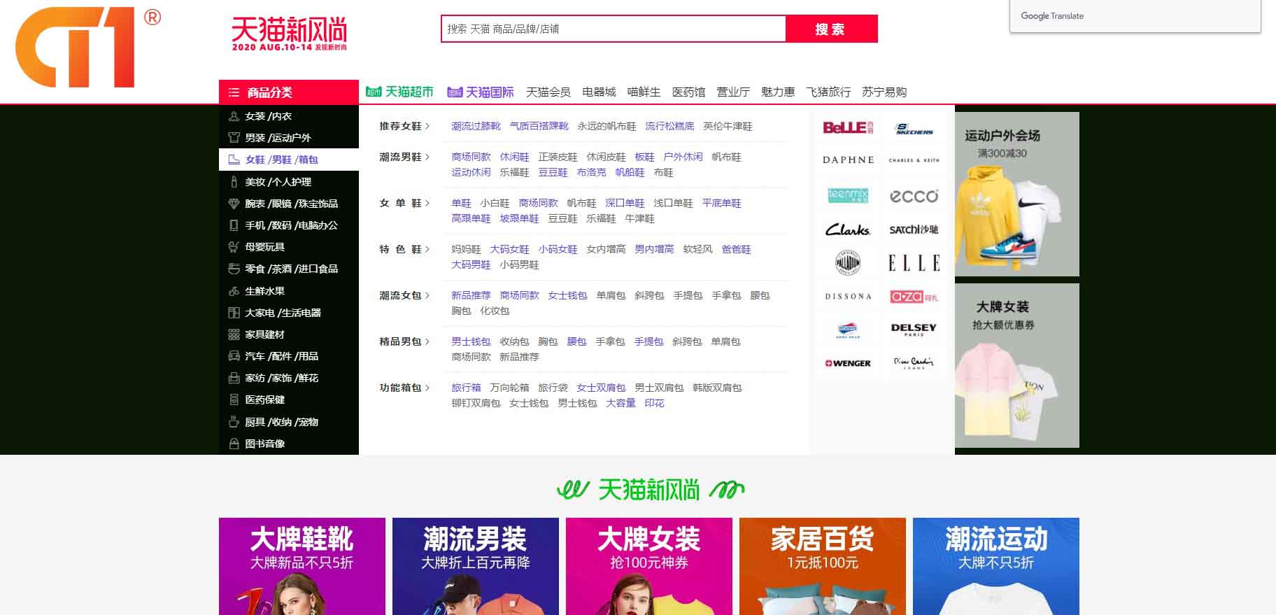Image resolution: width=1276 pixels, height=615 pixels.
Task: Open the 大牌鞋靴 promotion card
Action: [x=302, y=566]
